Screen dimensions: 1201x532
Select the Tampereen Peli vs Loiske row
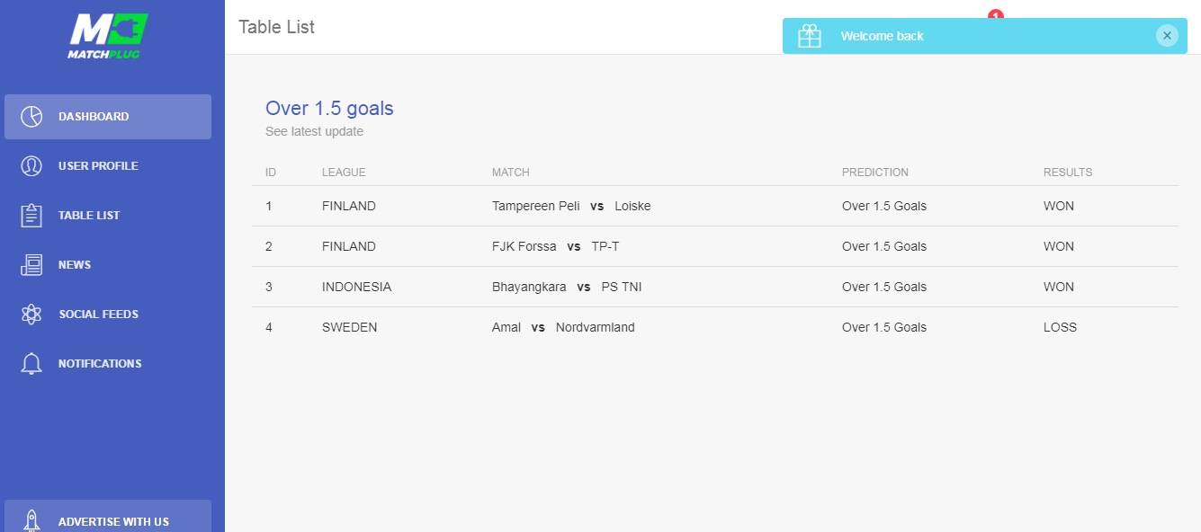click(x=715, y=206)
